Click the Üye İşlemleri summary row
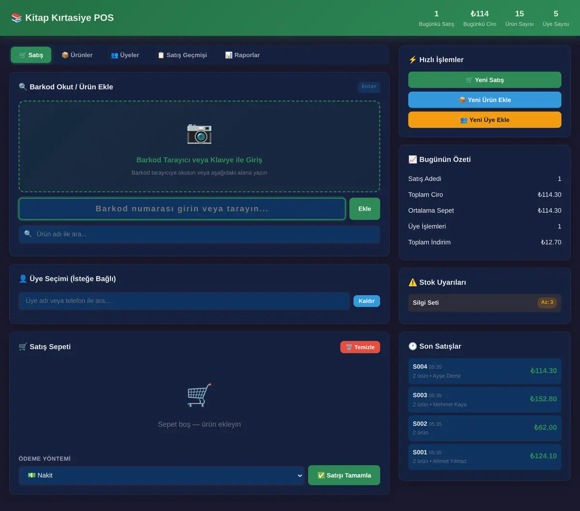The width and height of the screenshot is (580, 511). 485,226
